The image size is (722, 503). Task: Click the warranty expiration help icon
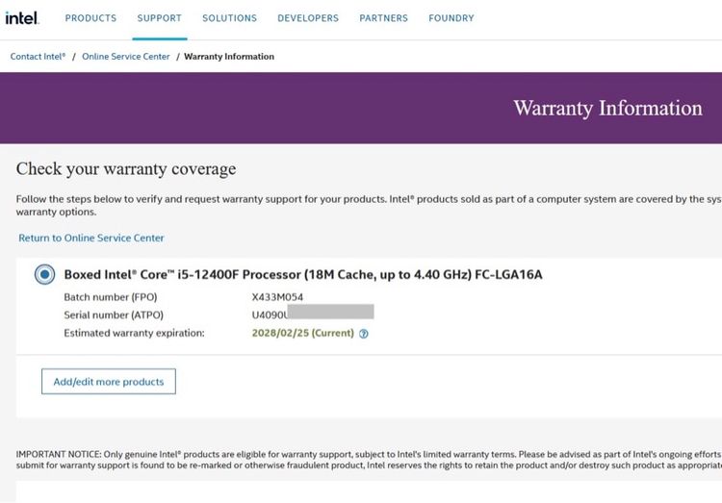[x=364, y=334]
